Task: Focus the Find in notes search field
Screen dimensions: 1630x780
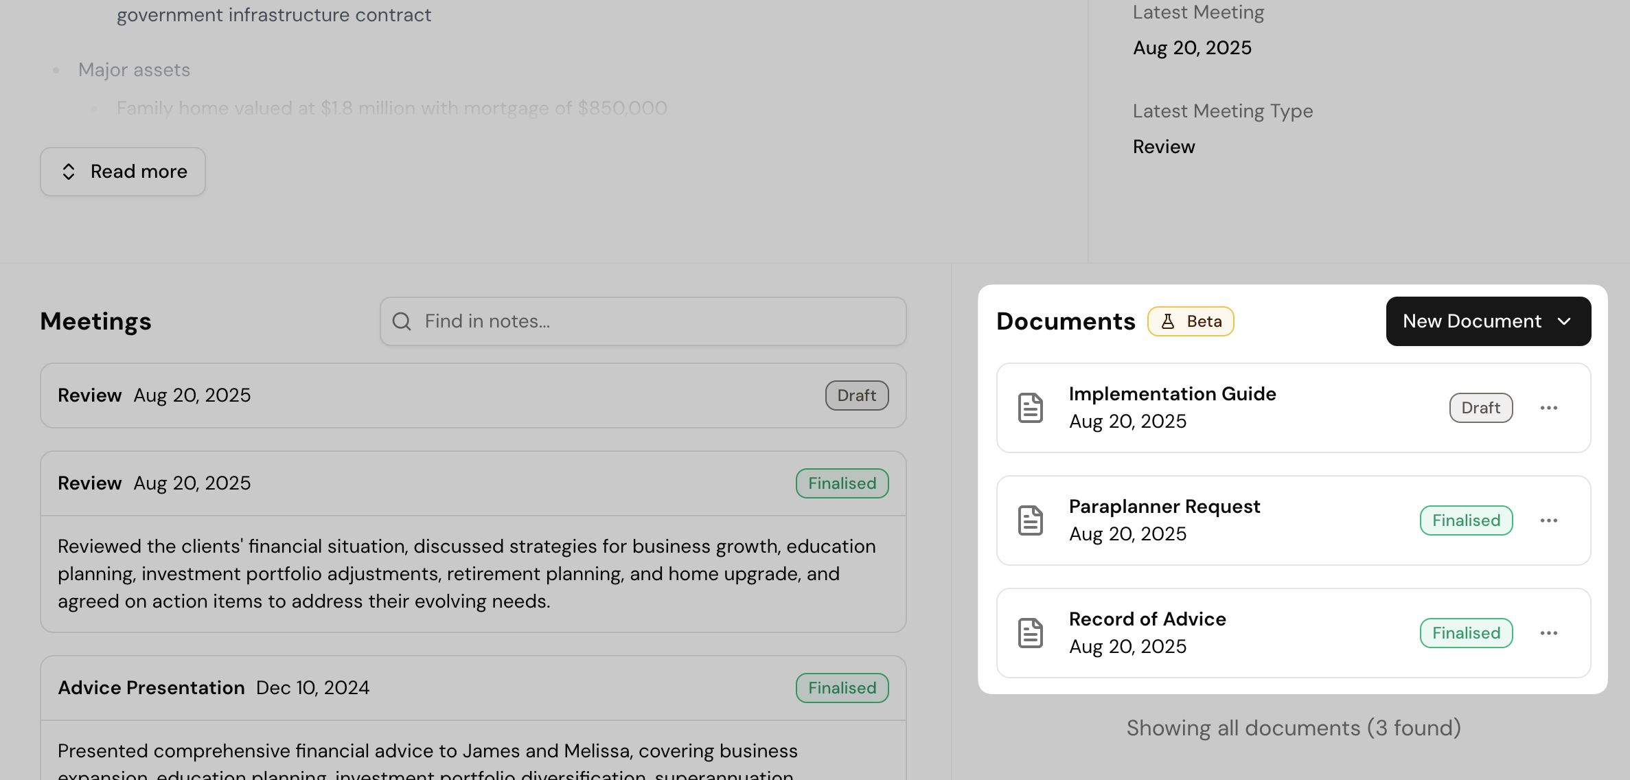Action: pyautogui.click(x=643, y=321)
